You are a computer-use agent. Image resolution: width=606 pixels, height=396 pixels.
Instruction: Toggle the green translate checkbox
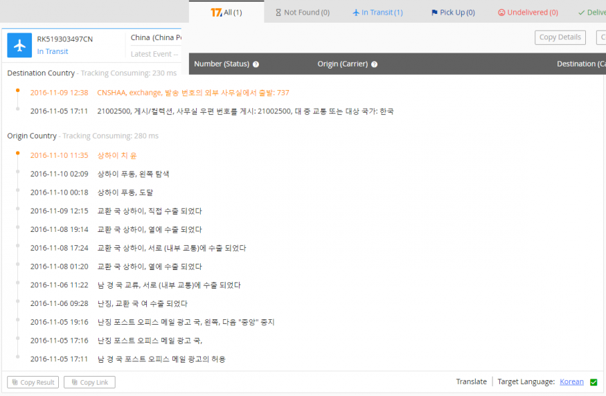[x=594, y=382]
